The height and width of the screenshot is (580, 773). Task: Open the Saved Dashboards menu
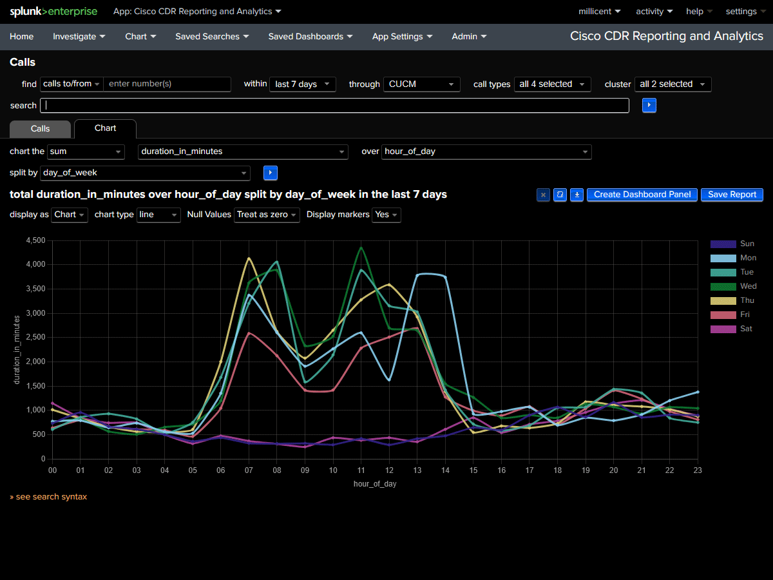point(310,37)
